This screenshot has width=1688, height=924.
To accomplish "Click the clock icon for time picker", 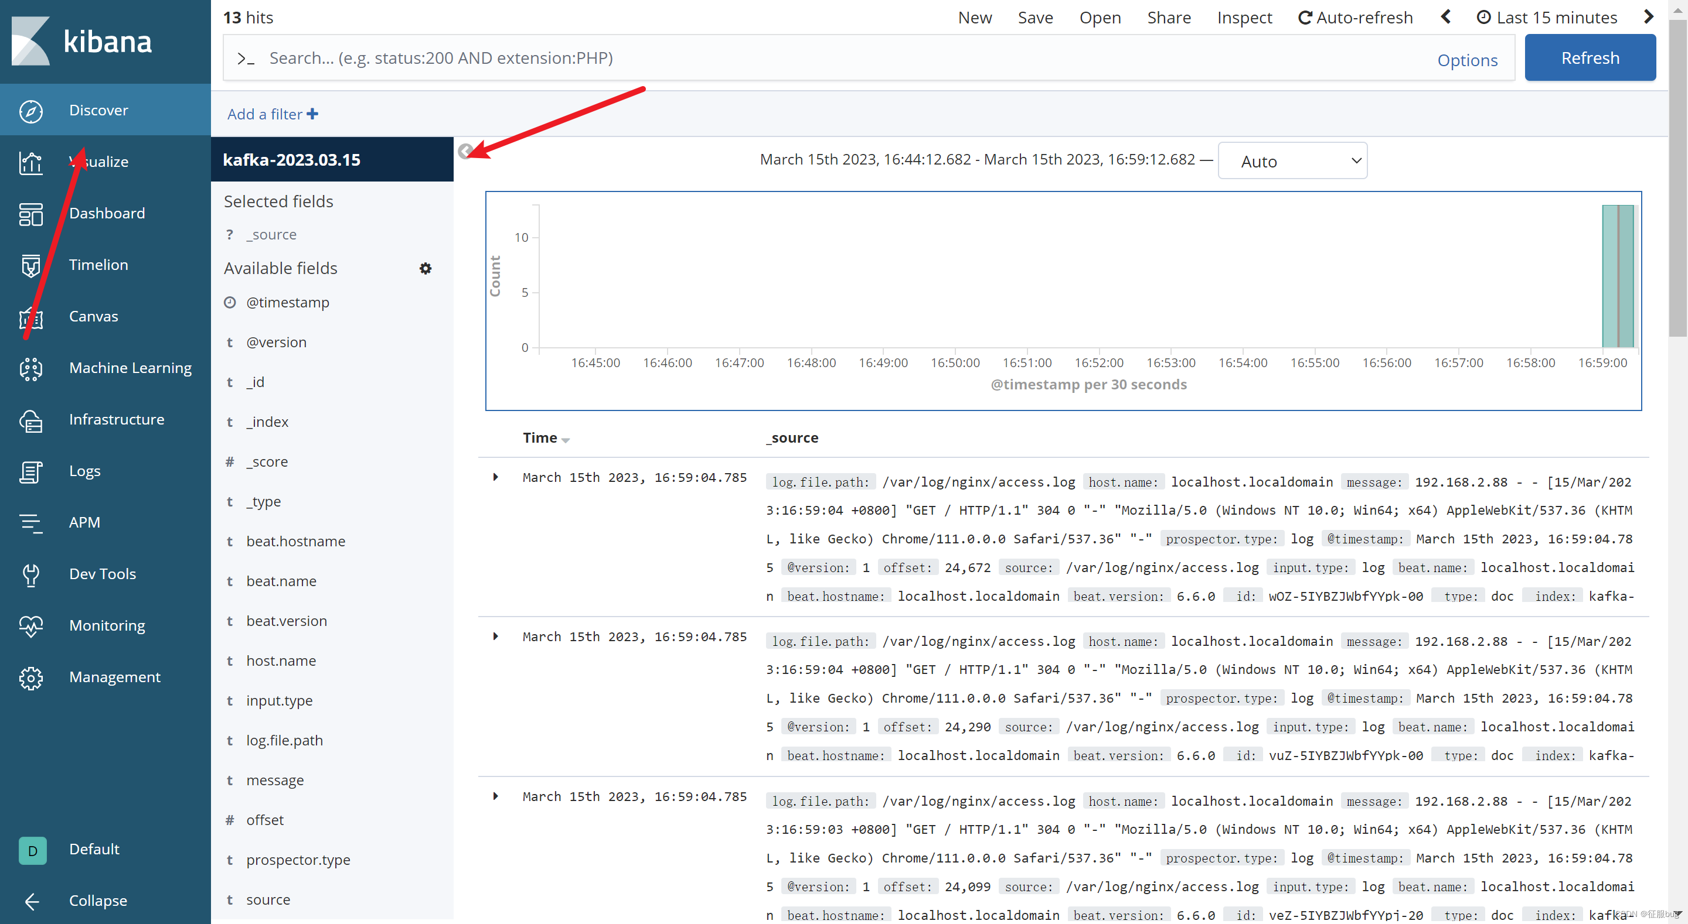I will pyautogui.click(x=1483, y=18).
